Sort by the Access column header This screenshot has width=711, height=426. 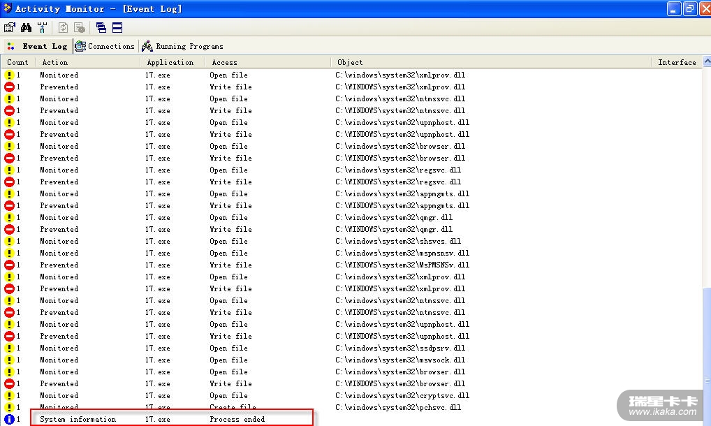point(268,63)
